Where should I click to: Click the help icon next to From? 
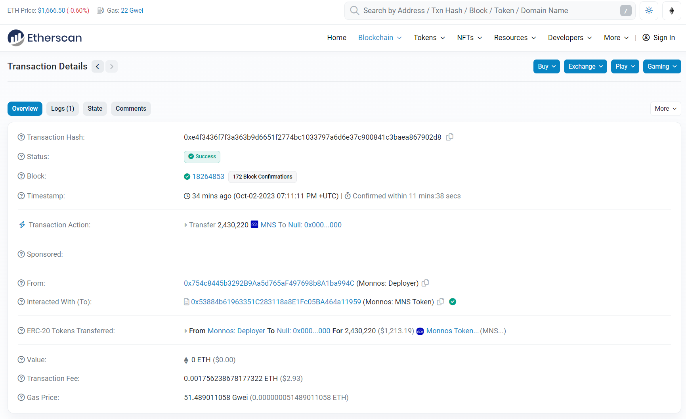[21, 283]
